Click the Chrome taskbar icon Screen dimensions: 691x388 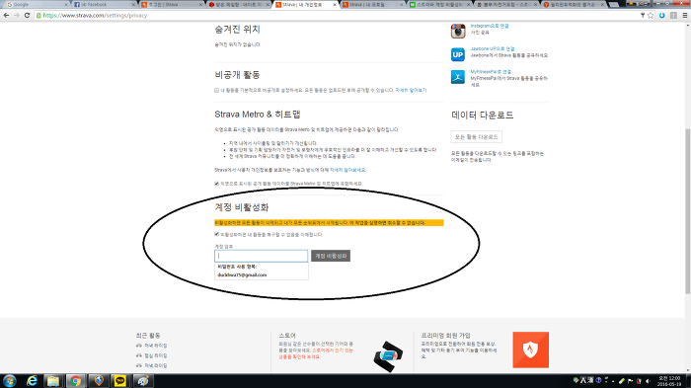[75, 381]
